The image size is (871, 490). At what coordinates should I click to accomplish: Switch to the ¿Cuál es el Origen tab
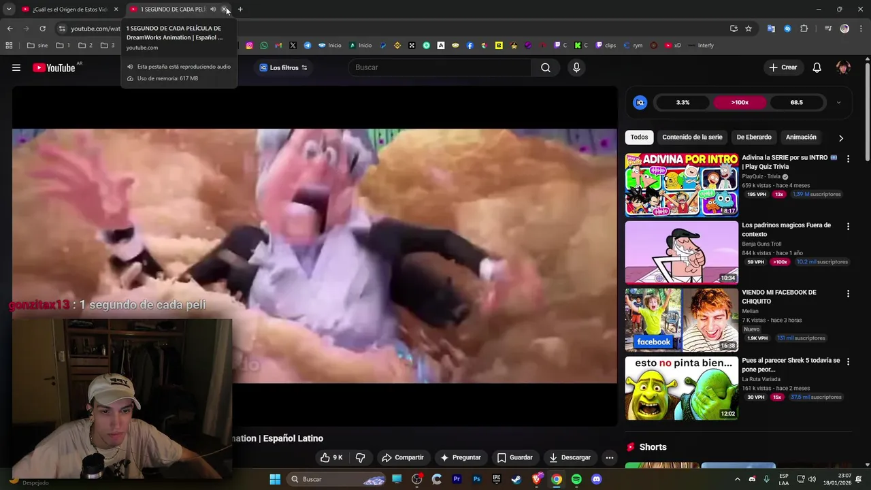click(70, 10)
